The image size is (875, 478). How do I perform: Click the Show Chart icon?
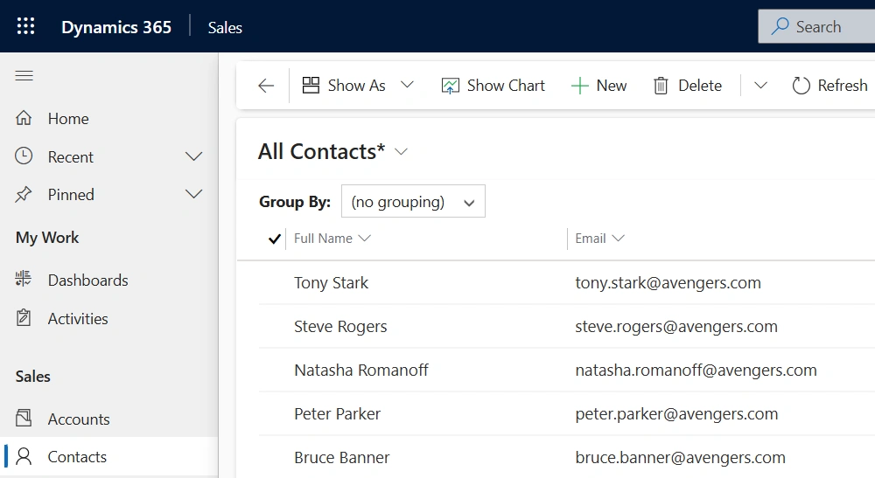(x=451, y=86)
